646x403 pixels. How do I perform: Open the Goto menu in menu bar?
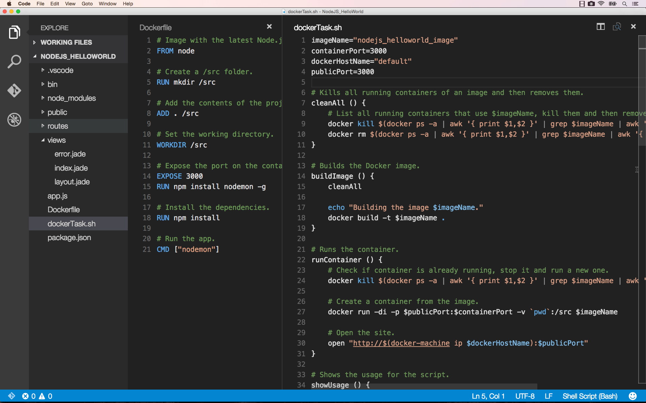pyautogui.click(x=87, y=4)
